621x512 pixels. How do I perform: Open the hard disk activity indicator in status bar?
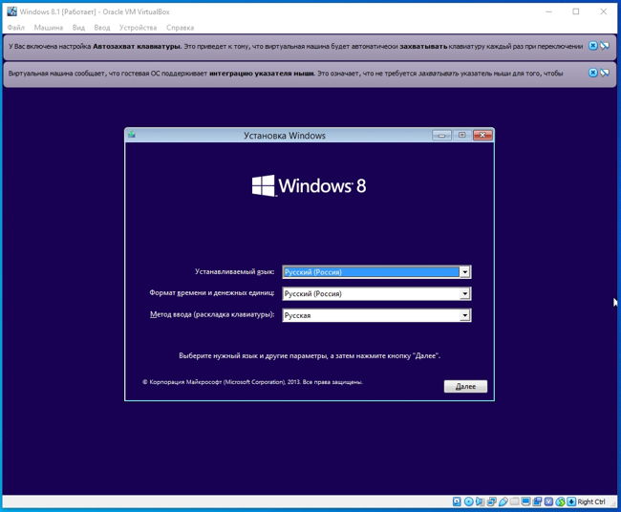click(x=457, y=501)
